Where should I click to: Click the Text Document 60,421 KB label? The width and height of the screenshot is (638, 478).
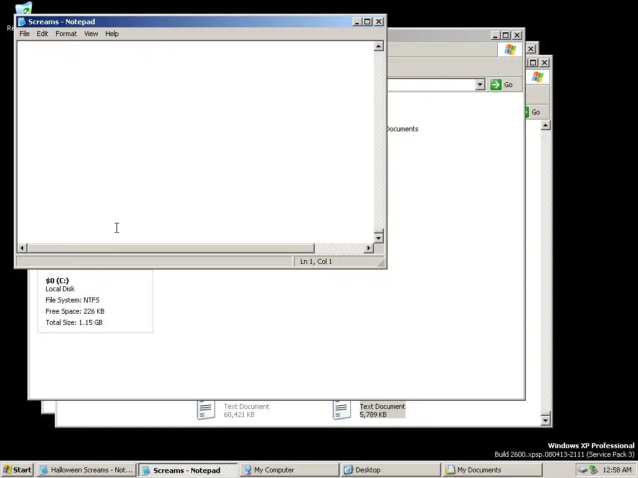click(x=247, y=410)
